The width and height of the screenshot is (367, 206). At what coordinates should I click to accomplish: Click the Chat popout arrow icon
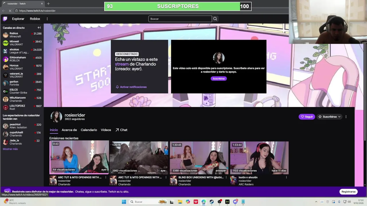(x=117, y=130)
